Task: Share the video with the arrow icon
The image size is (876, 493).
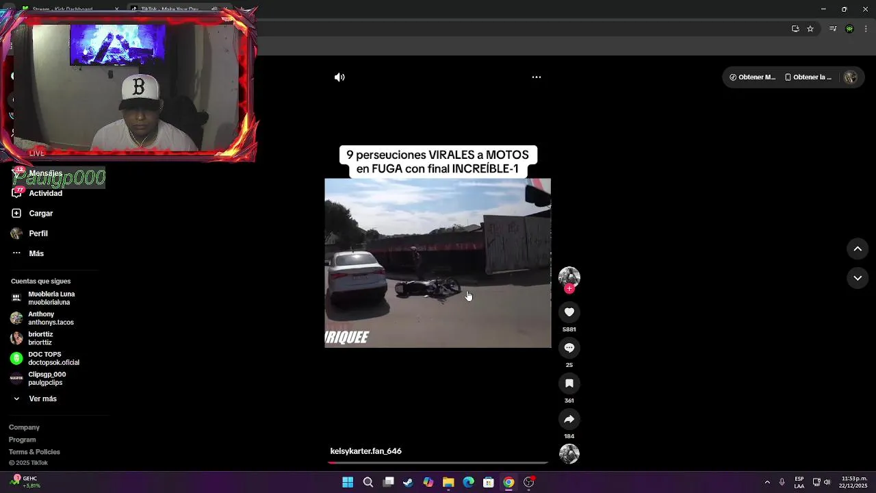Action: 569,419
